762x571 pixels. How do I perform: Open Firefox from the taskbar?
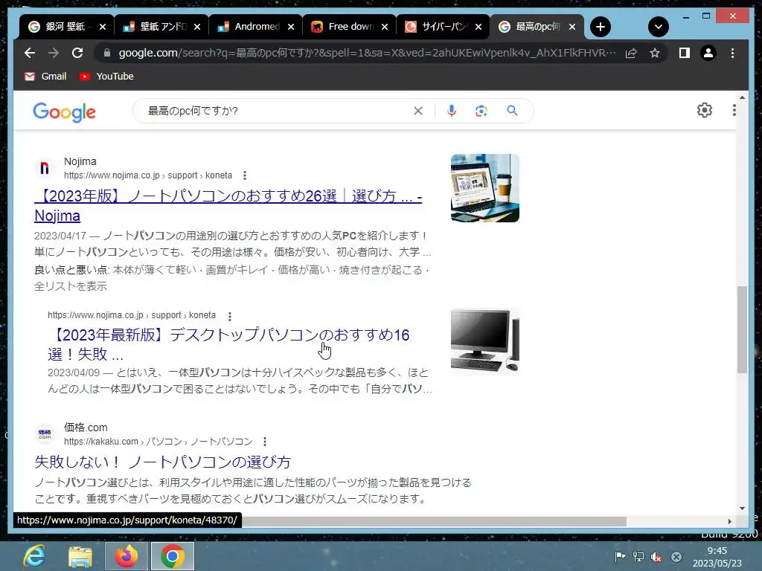point(127,556)
